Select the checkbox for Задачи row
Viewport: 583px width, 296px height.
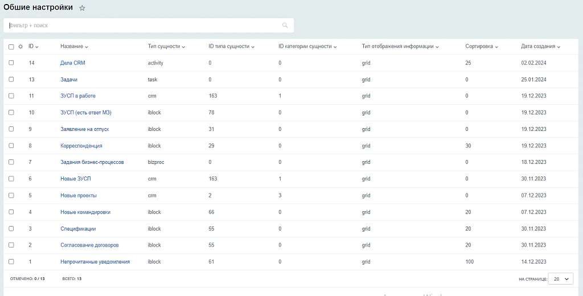click(11, 80)
